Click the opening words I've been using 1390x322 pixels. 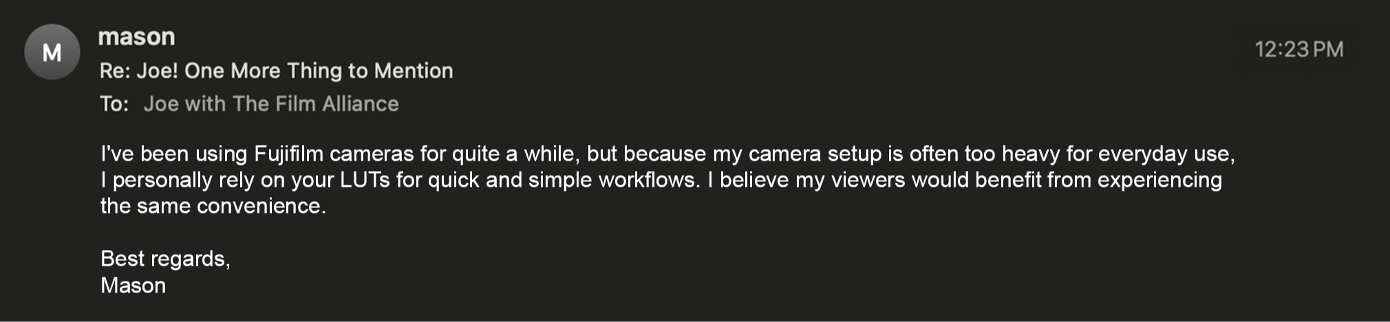click(x=173, y=154)
